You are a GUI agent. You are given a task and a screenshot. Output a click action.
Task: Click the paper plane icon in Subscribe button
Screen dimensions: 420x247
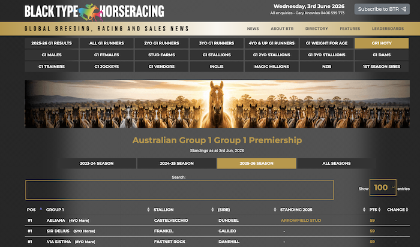point(404,9)
